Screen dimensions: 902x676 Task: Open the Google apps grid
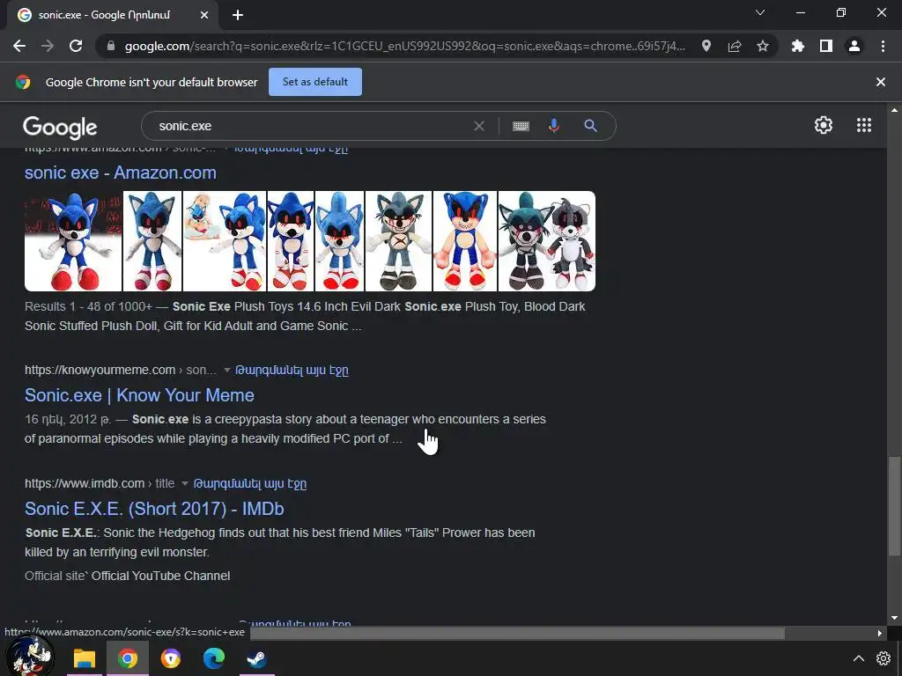point(864,125)
